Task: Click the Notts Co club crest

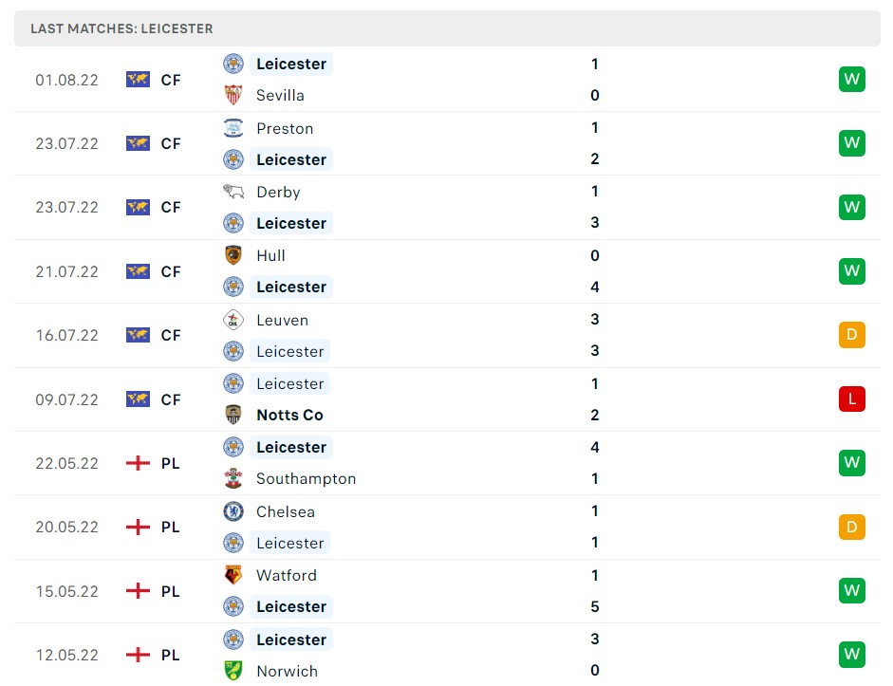Action: point(233,415)
